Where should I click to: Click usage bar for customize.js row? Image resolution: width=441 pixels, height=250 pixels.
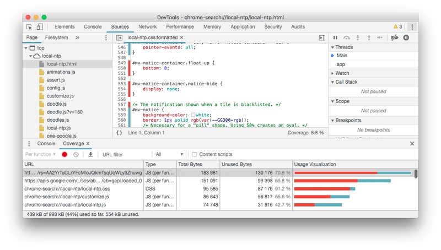coord(322,197)
